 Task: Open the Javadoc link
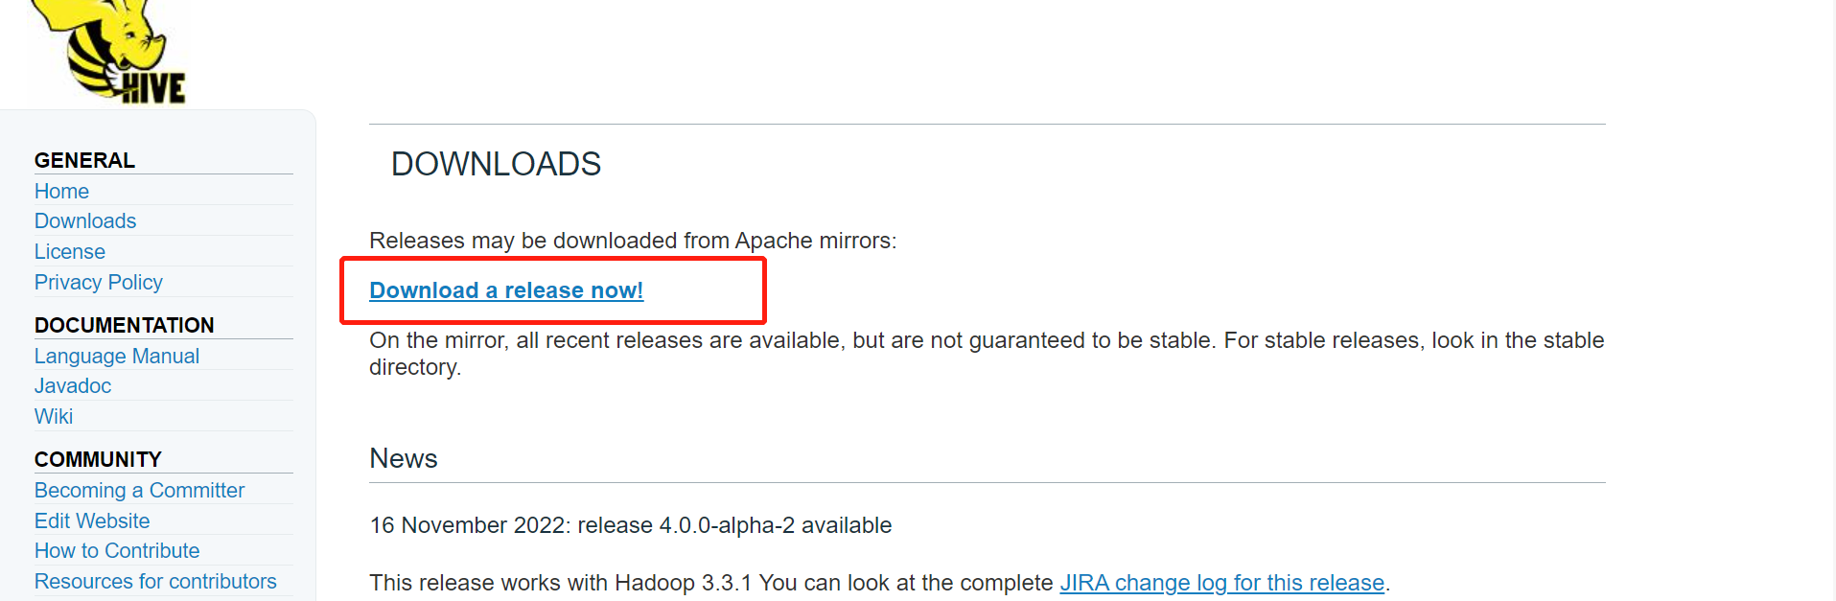[73, 385]
